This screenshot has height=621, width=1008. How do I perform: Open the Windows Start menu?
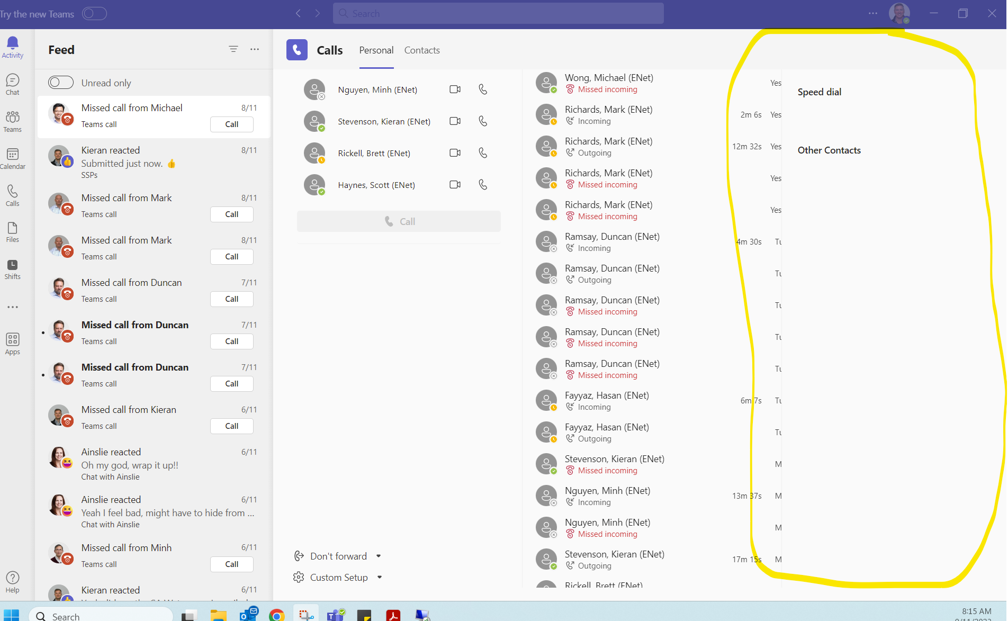click(x=11, y=616)
